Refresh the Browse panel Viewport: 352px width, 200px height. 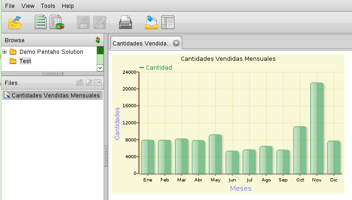coord(98,40)
